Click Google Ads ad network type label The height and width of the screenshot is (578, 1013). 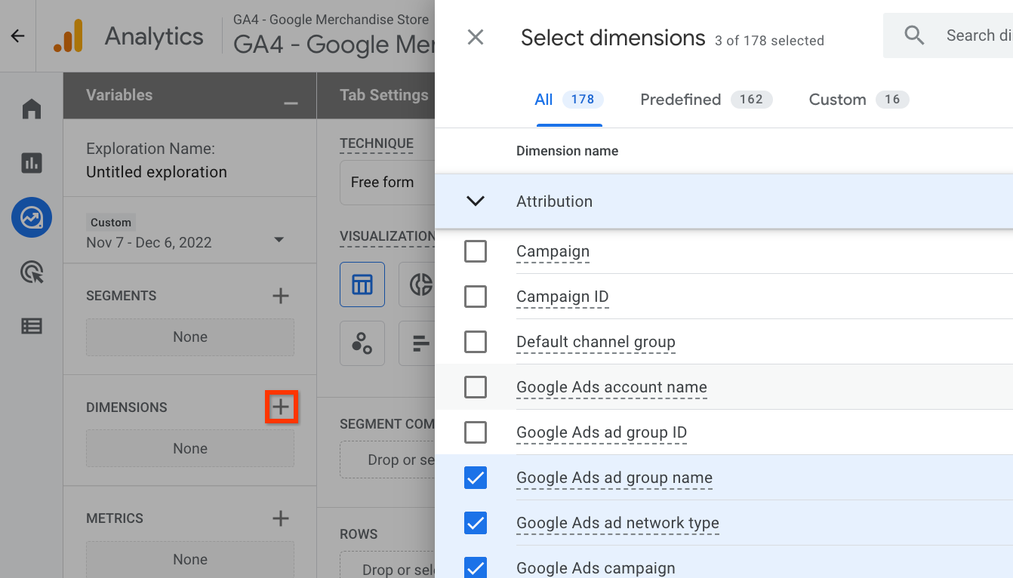617,524
